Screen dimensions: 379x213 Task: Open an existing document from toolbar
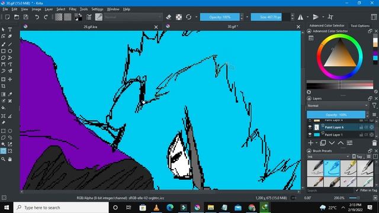point(17,17)
